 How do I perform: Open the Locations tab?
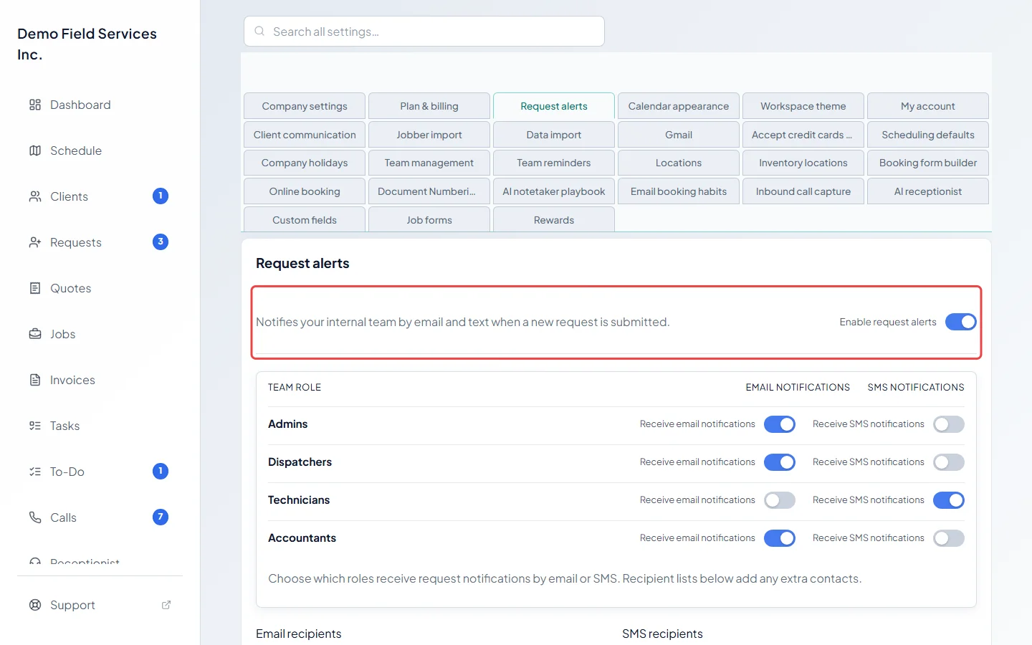pyautogui.click(x=679, y=163)
